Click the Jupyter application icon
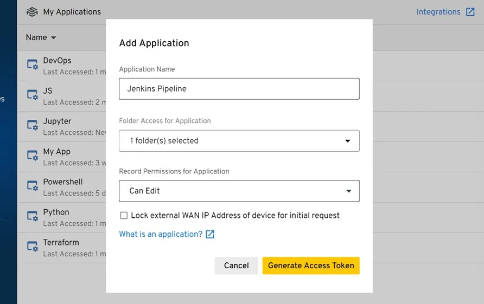The width and height of the screenshot is (484, 304). coord(33,126)
